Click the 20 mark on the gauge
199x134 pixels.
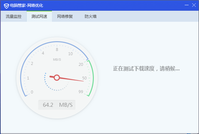(81, 65)
